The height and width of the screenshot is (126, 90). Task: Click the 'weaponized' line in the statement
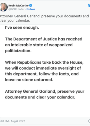(39, 45)
